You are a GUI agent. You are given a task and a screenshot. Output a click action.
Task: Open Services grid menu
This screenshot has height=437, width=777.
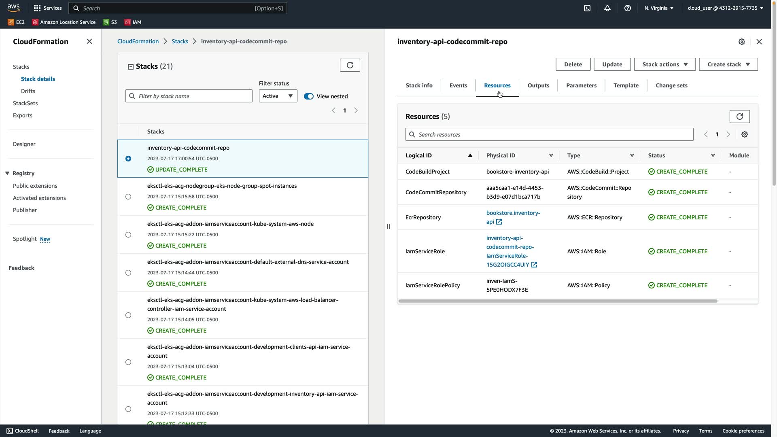47,8
